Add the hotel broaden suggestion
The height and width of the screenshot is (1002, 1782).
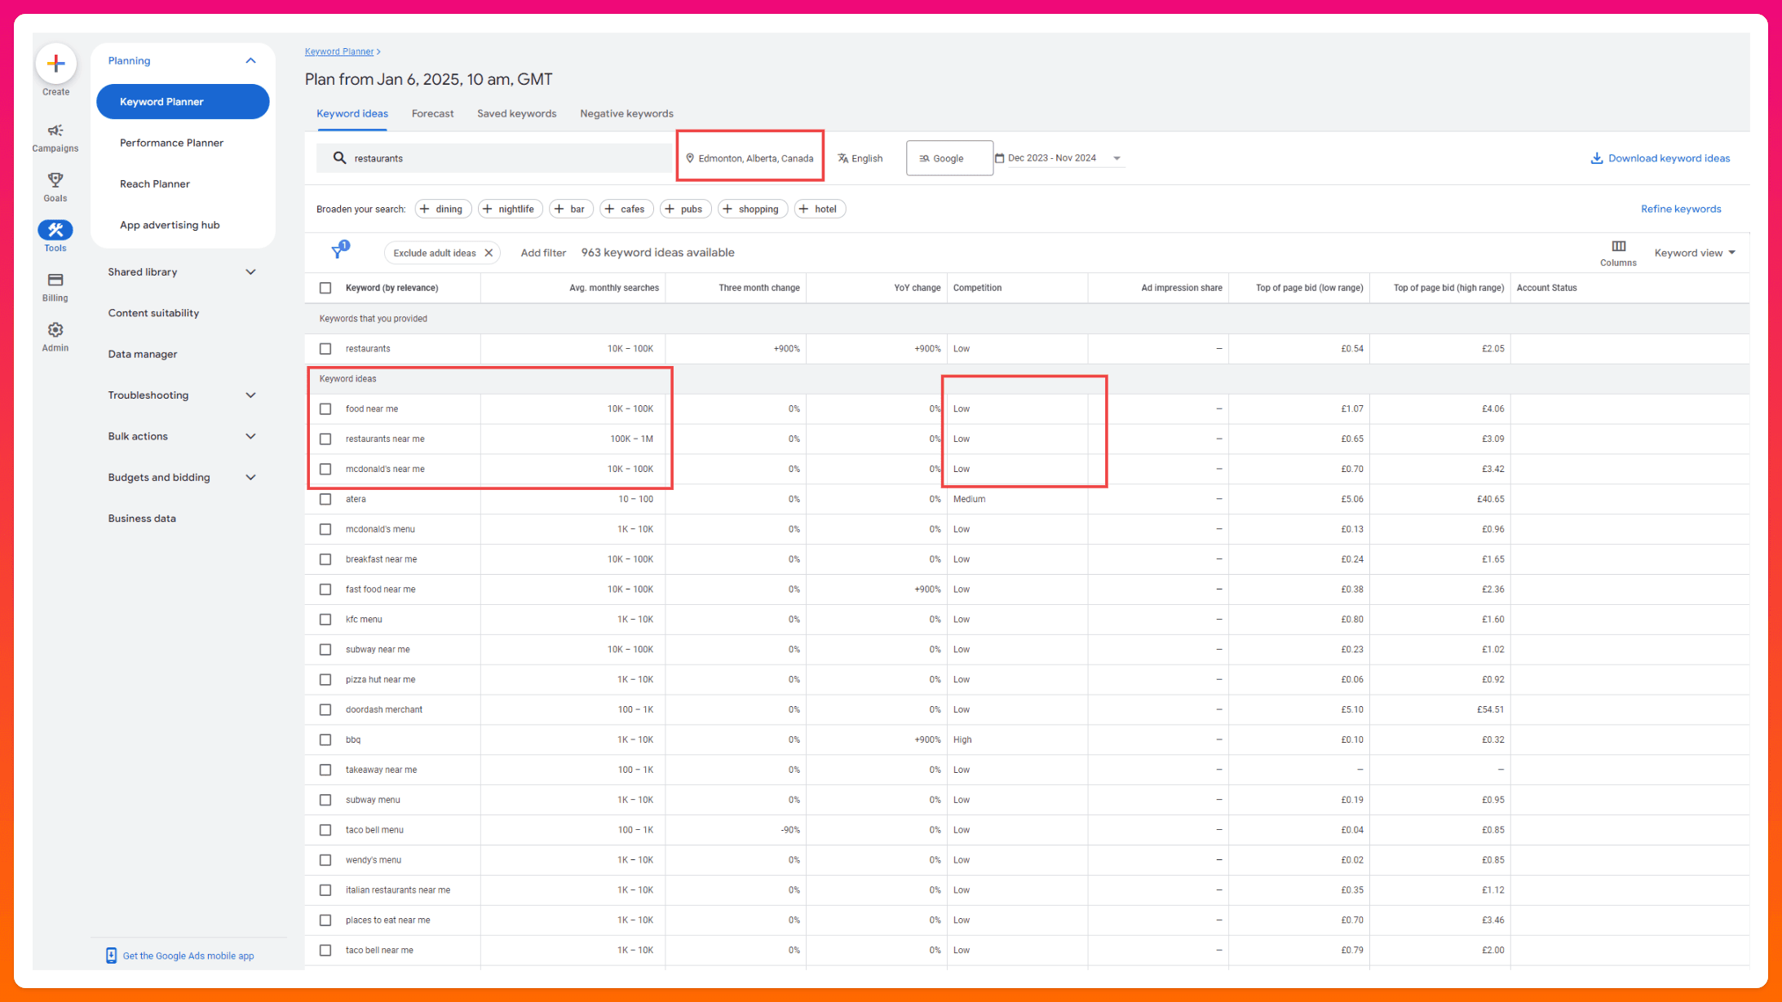pos(820,209)
